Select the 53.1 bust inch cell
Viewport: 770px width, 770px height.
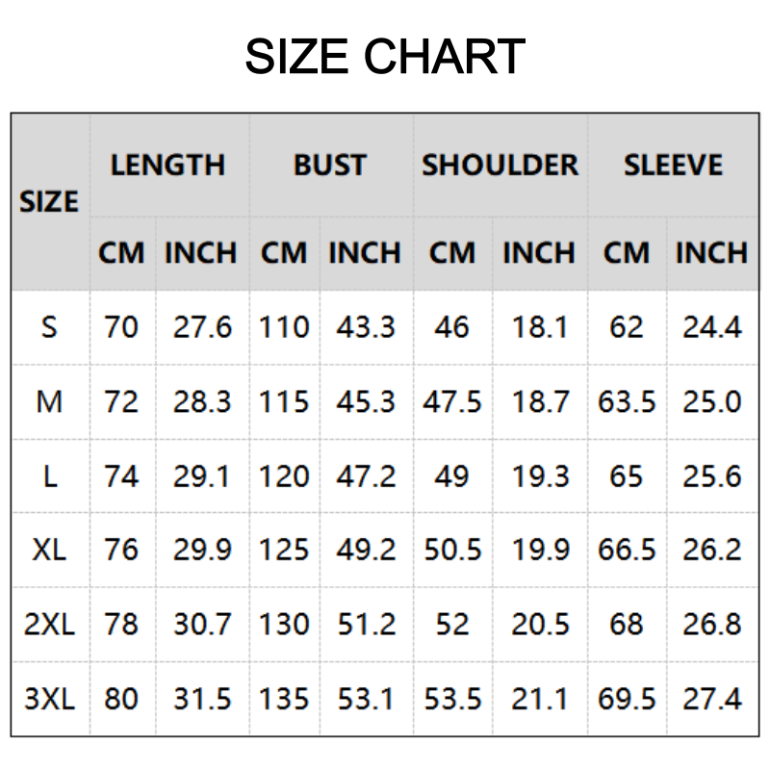[x=366, y=699]
